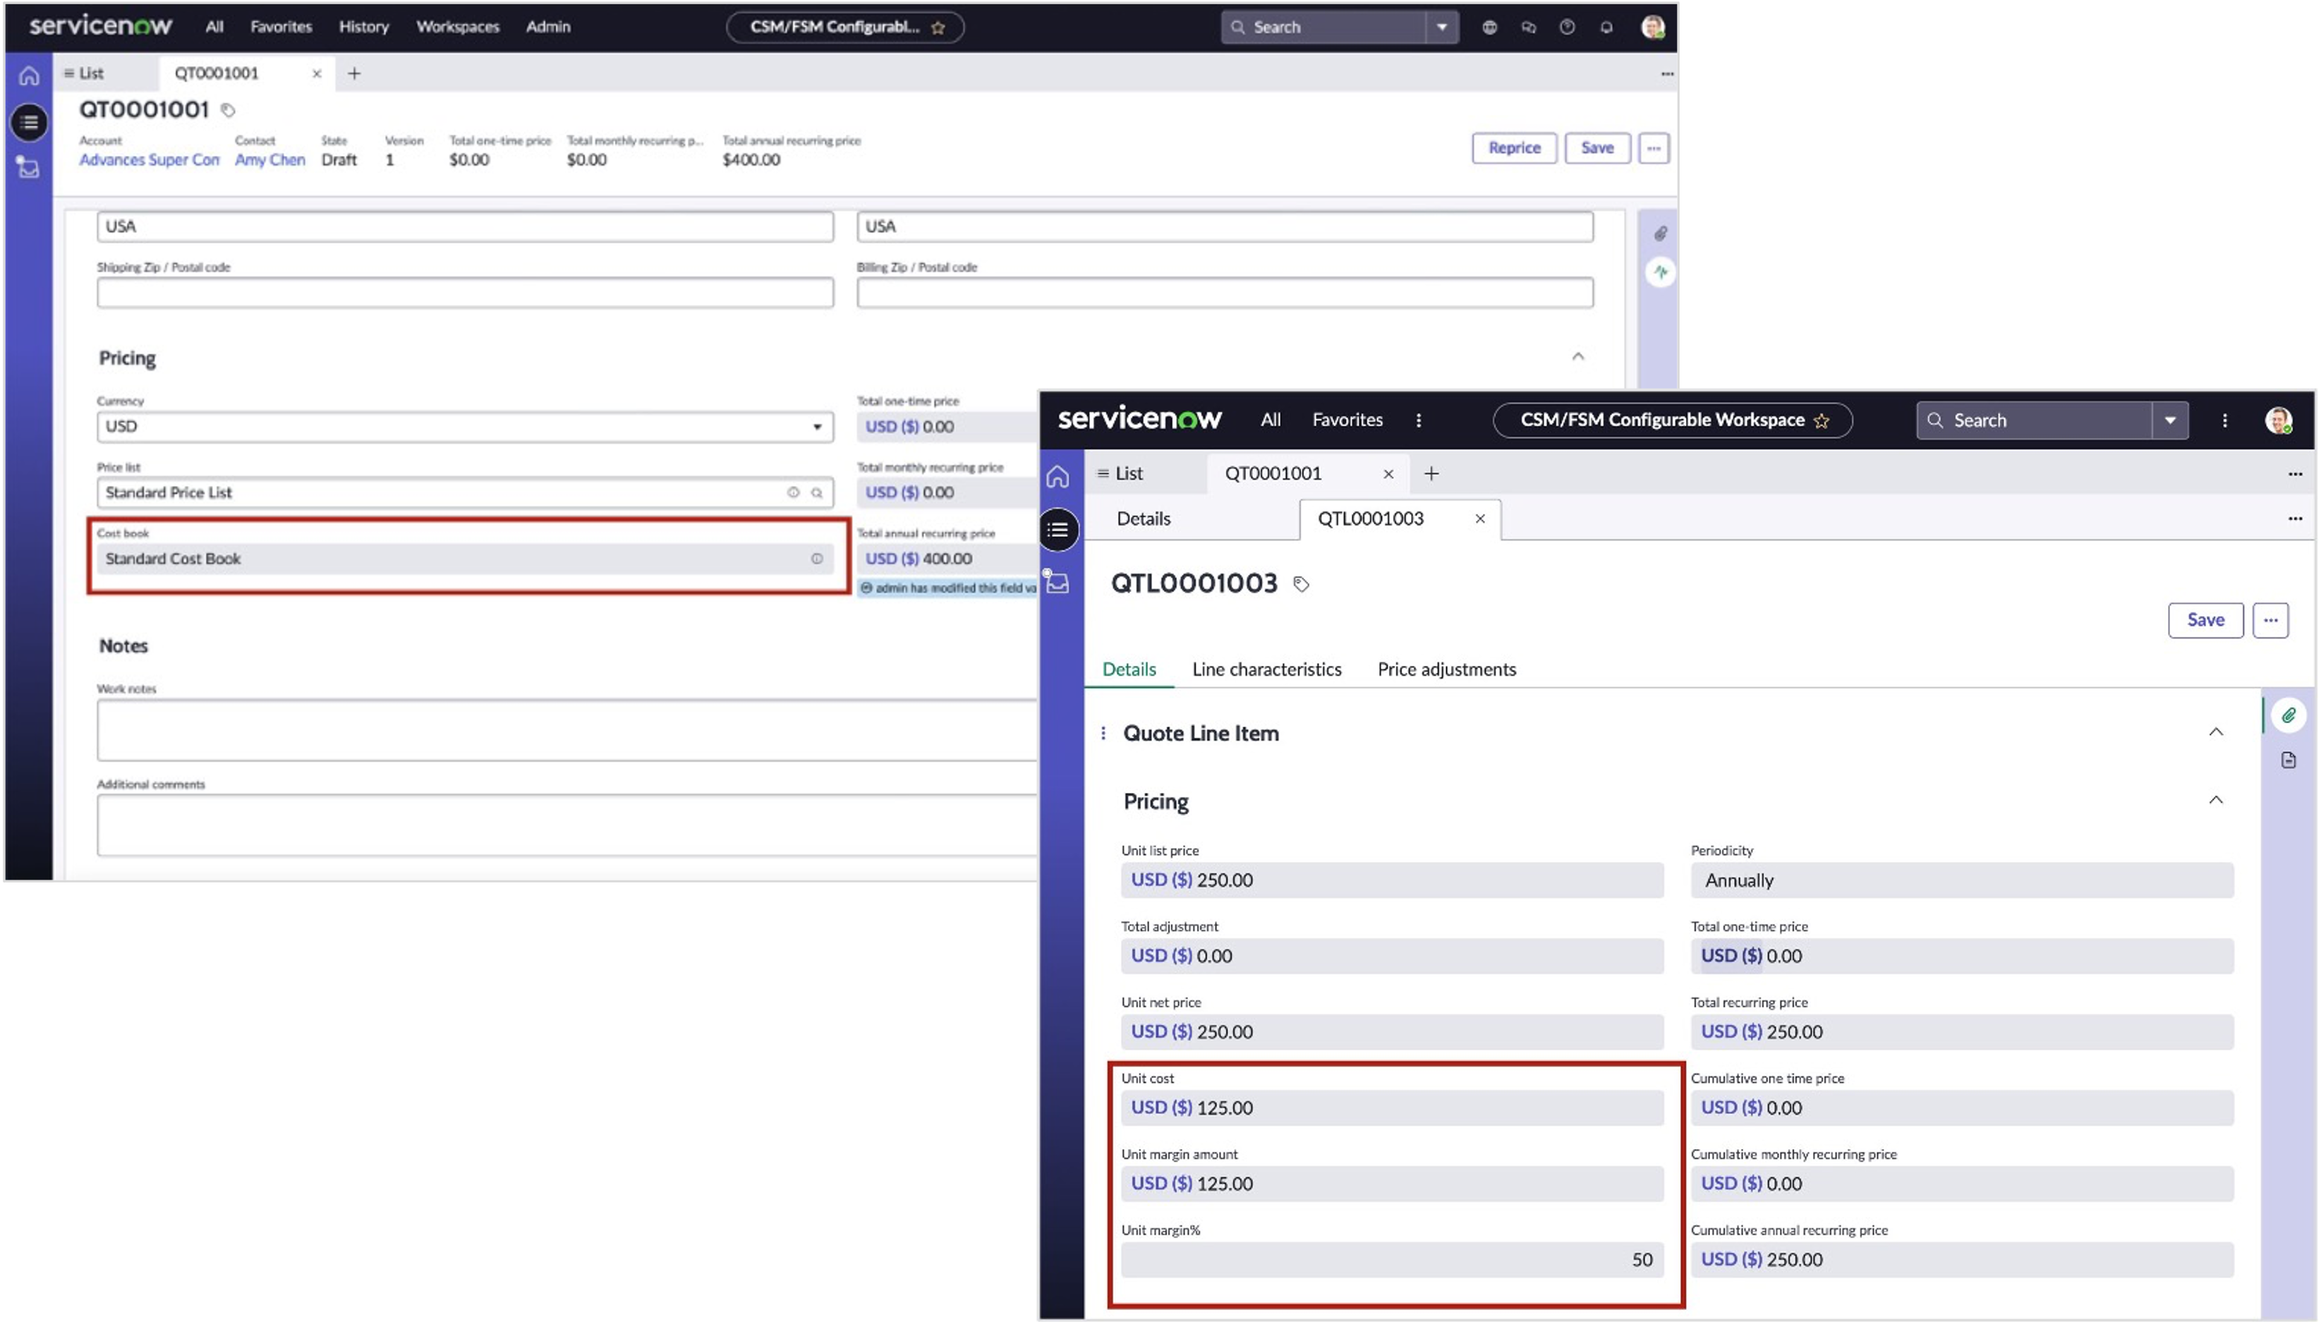Viewport: 2321px width, 1322px height.
Task: Click the tag icon next to the QT0001001 heading
Action: [228, 110]
